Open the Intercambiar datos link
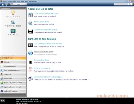 [x=41, y=60]
